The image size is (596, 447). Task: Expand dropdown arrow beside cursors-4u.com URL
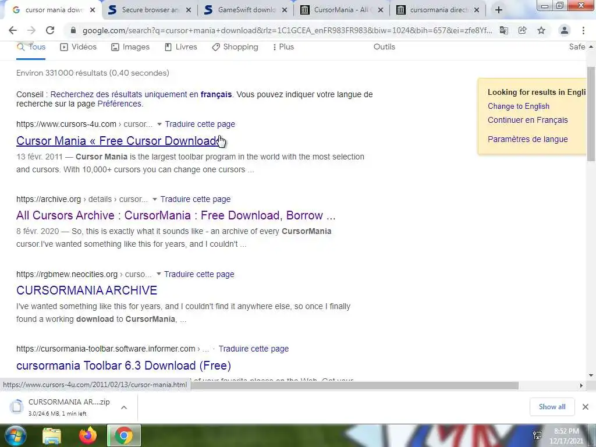159,125
